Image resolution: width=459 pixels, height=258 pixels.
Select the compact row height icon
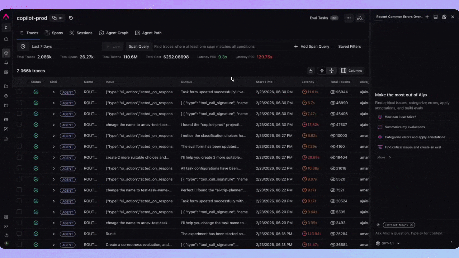[x=322, y=71]
